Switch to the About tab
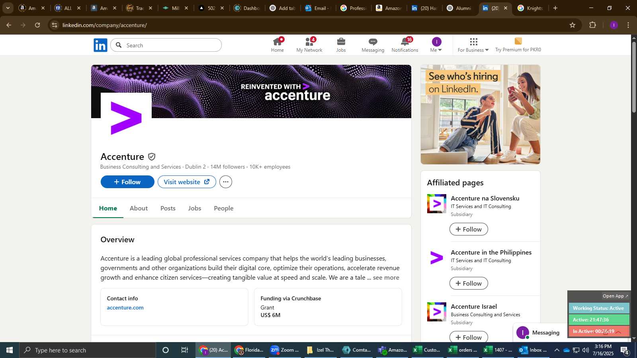This screenshot has width=637, height=358. (x=139, y=208)
